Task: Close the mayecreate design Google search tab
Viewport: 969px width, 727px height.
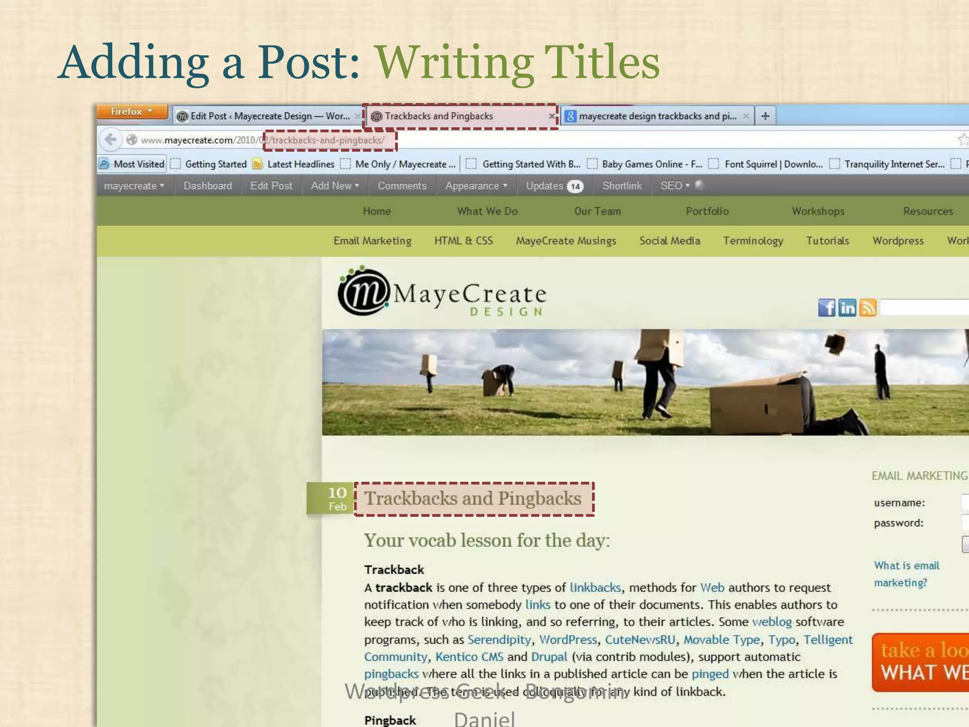Action: click(x=746, y=116)
